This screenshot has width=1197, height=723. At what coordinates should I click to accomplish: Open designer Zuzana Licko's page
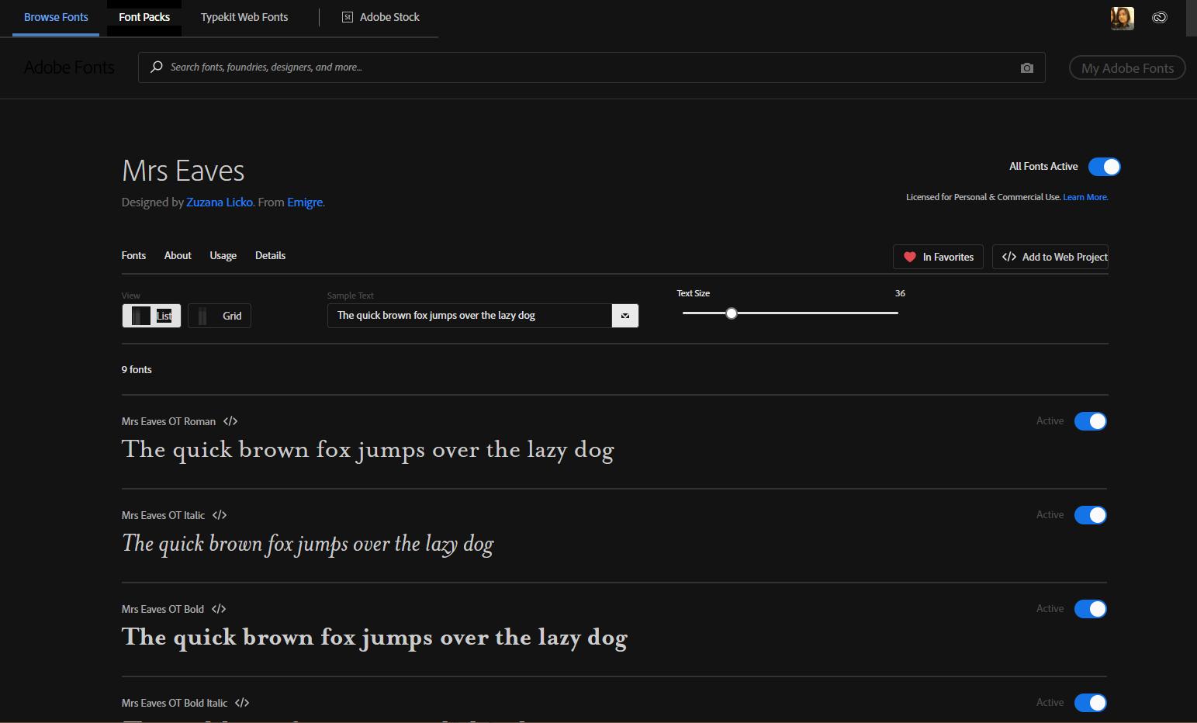pyautogui.click(x=220, y=202)
